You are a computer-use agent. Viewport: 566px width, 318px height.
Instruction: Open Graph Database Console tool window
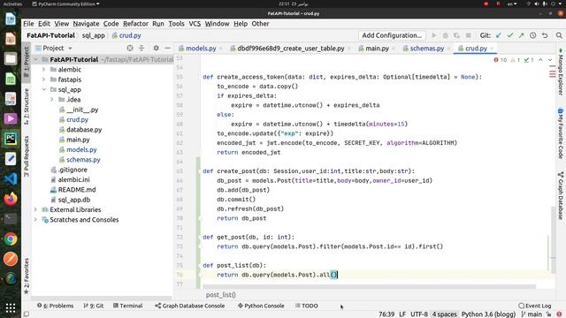pos(190,306)
